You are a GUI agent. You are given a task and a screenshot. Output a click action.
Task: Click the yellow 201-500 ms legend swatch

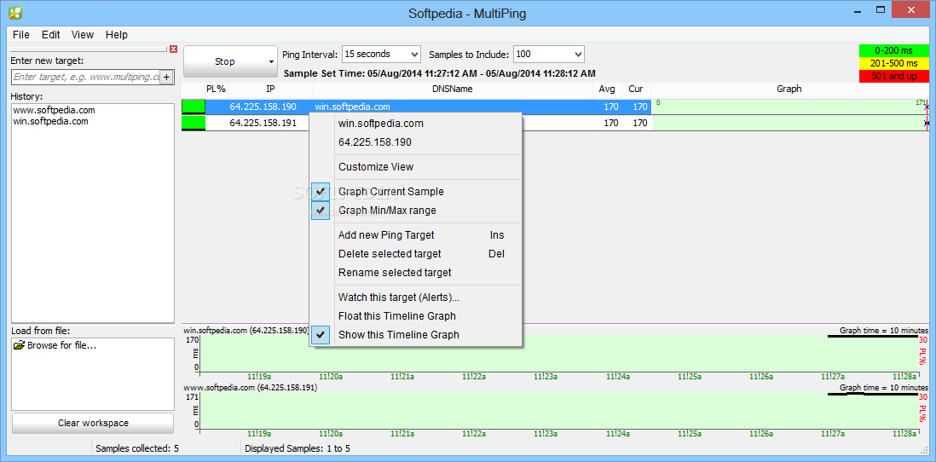(x=894, y=63)
